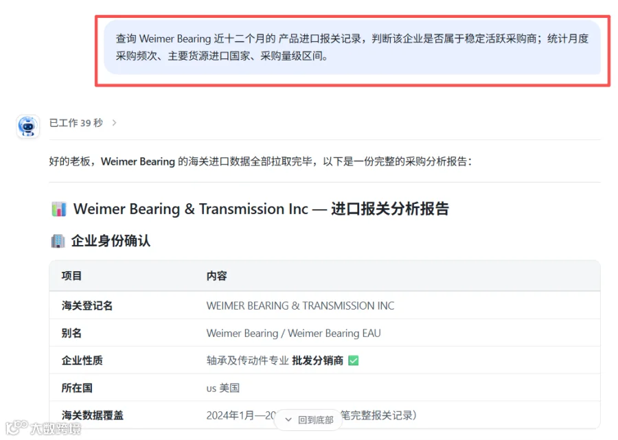Select the Weimer Bearing / Weimer Bearing EAU cell

pyautogui.click(x=294, y=333)
